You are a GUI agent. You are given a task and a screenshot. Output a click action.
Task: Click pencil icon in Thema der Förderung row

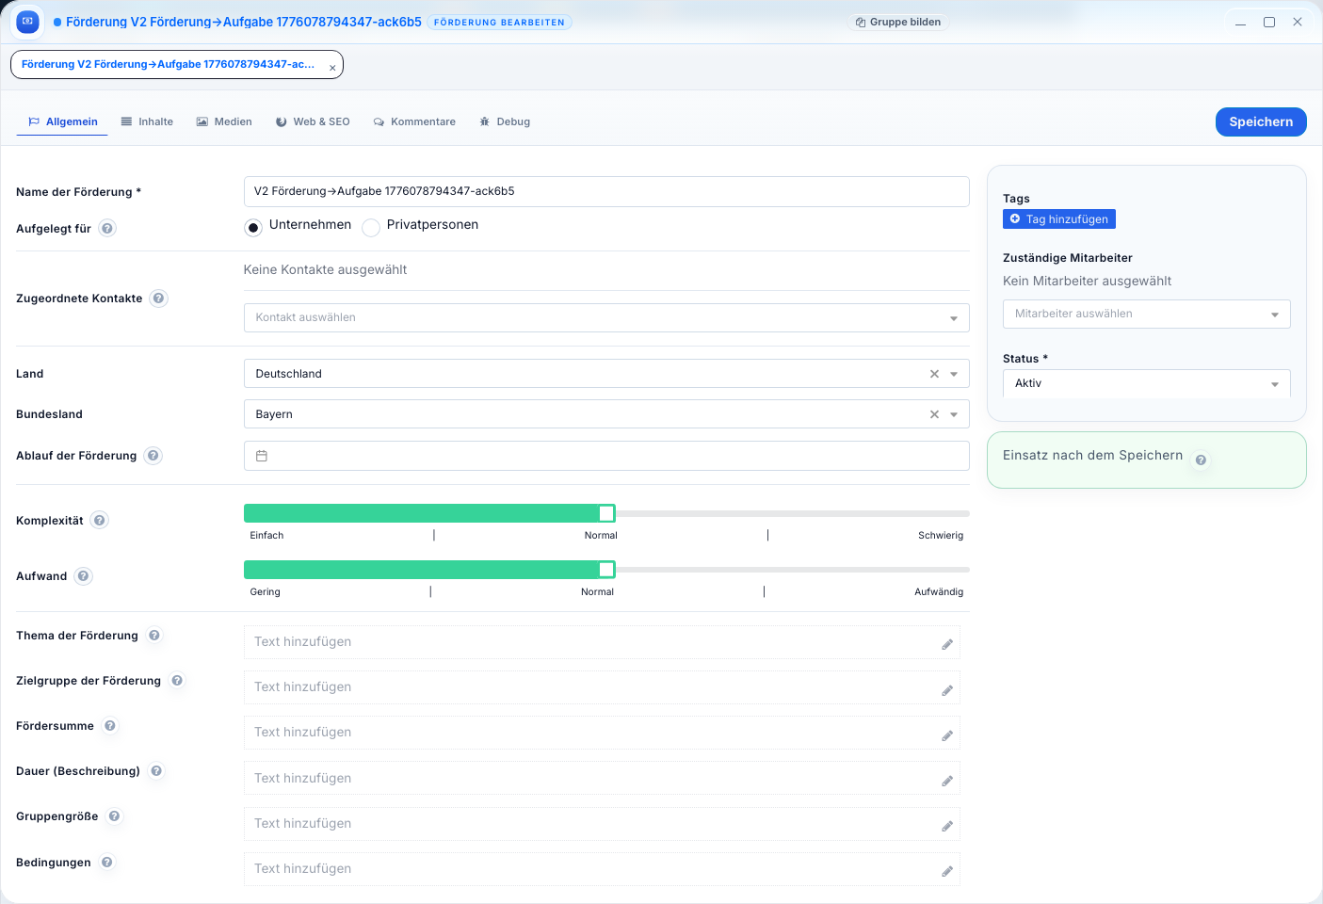coord(946,644)
